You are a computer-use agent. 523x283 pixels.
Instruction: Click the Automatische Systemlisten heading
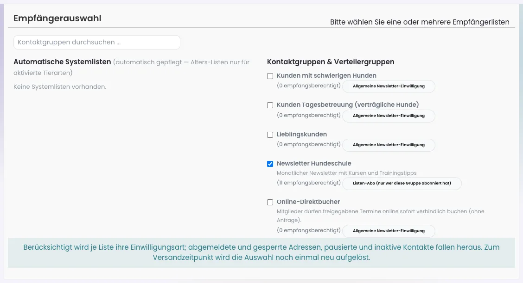coord(62,62)
